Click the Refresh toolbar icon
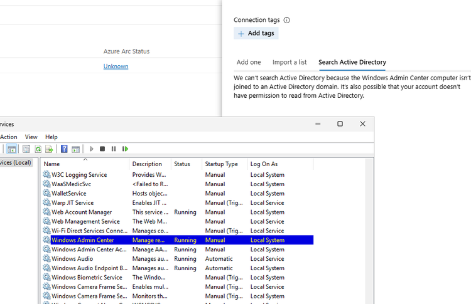The height and width of the screenshot is (304, 471). click(x=38, y=149)
